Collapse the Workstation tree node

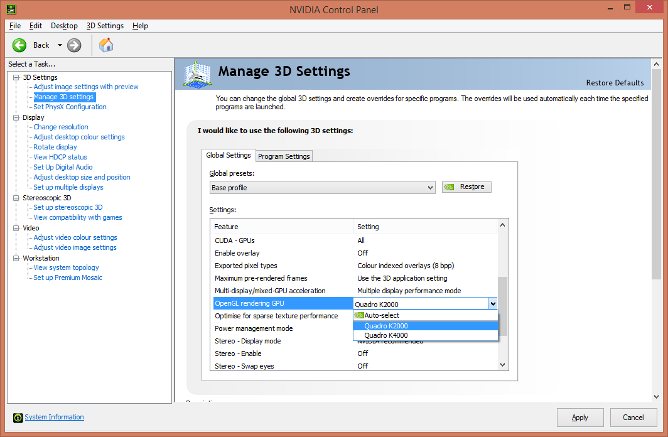click(16, 258)
